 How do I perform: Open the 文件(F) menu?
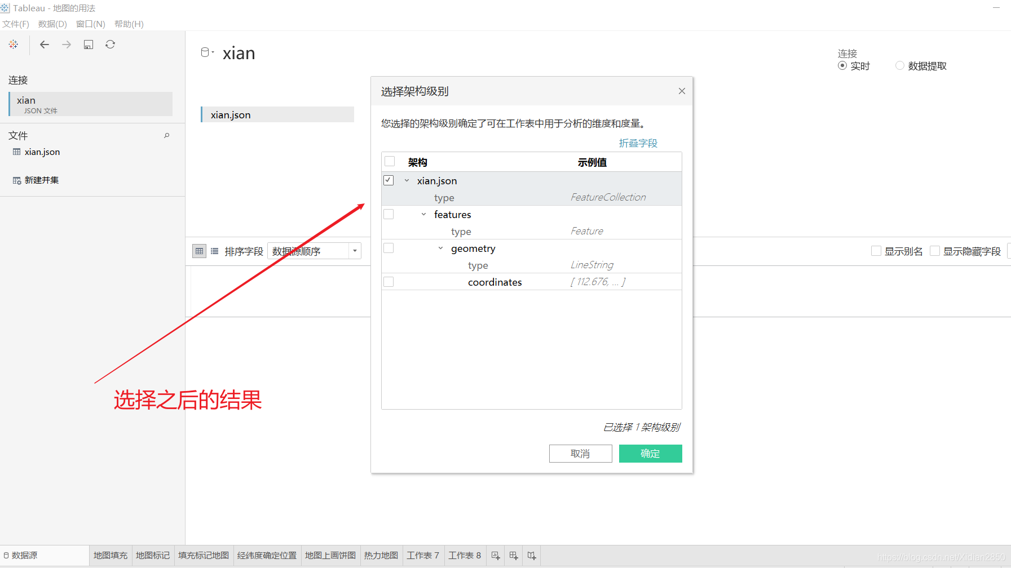point(16,24)
